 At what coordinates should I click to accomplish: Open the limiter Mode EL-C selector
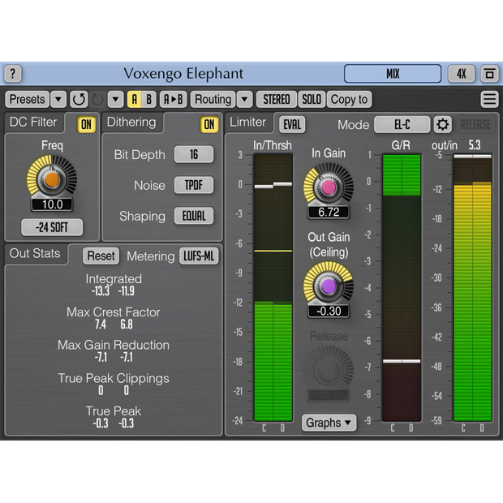tap(402, 124)
